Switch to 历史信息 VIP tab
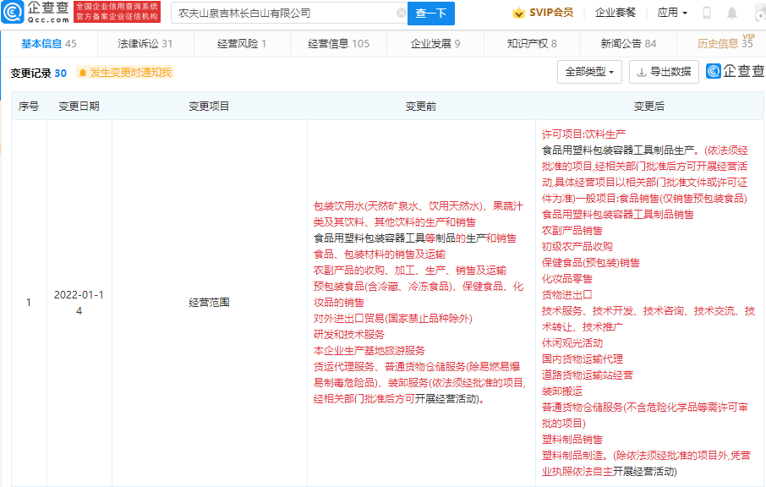The height and width of the screenshot is (487, 766). point(725,43)
